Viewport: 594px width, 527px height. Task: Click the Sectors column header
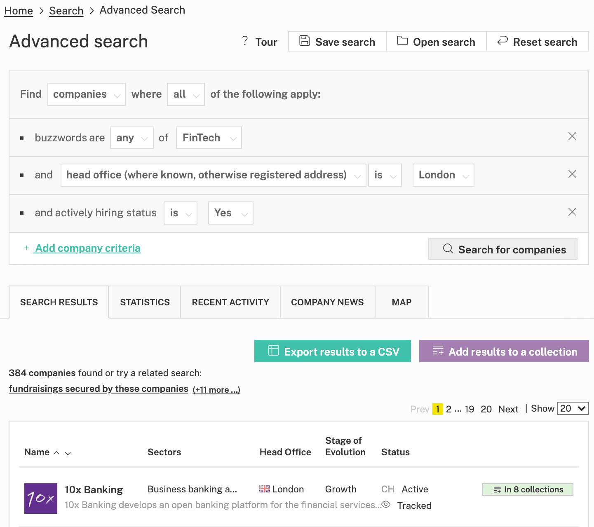164,452
